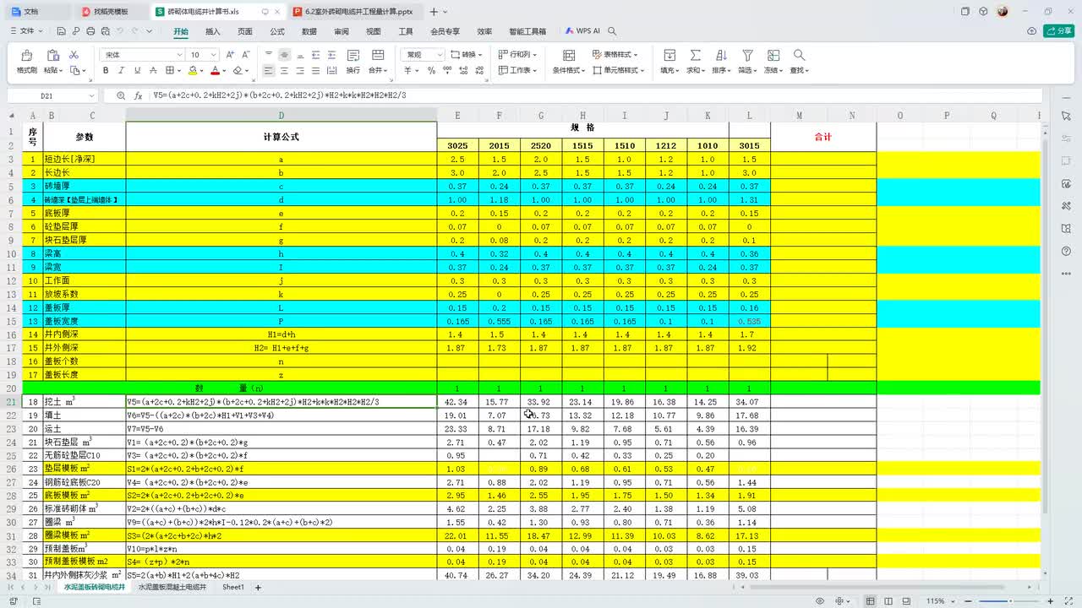This screenshot has height=608, width=1082.
Task: Click the green 分享 Share button
Action: [x=1058, y=31]
